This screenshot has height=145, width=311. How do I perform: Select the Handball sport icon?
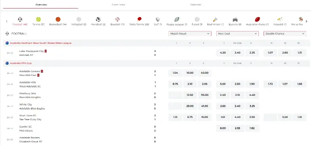(x=98, y=19)
